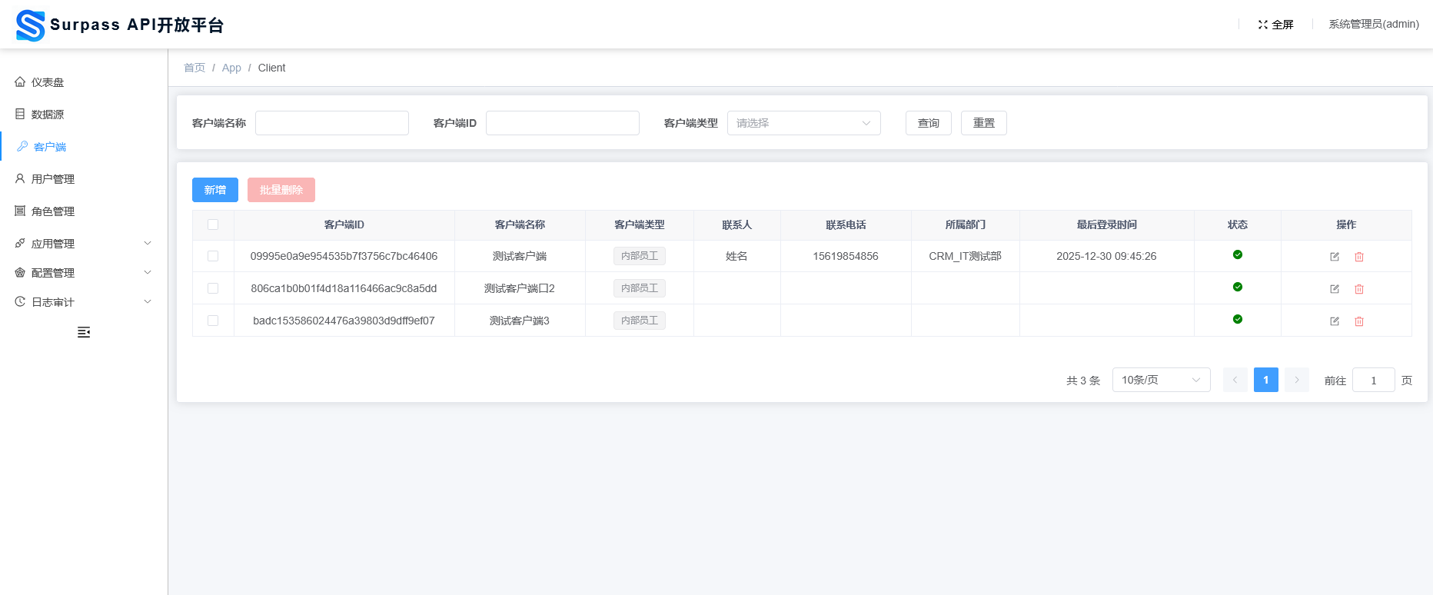Click the status icon for 测试客户端3

click(x=1238, y=319)
